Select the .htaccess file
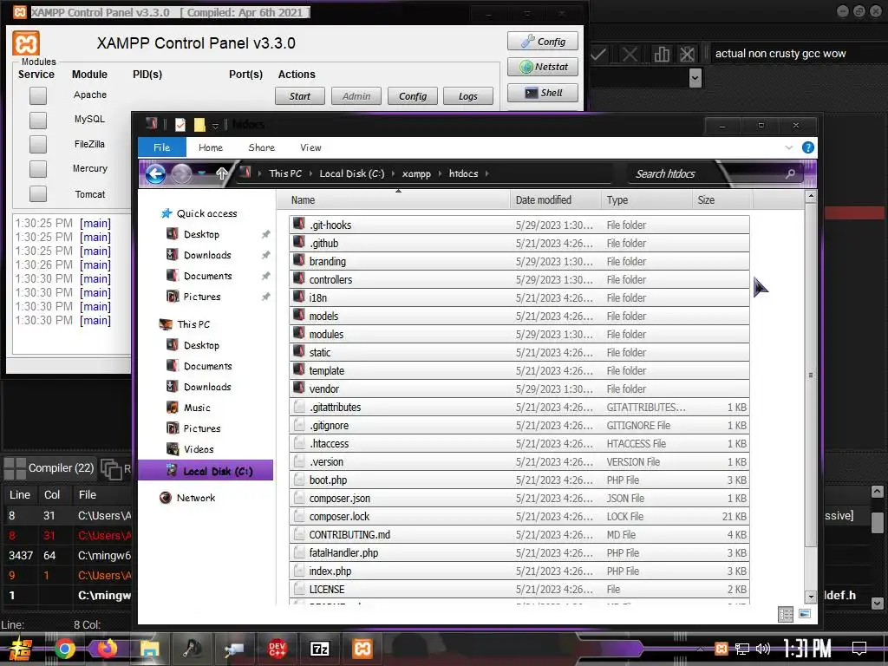The width and height of the screenshot is (888, 666). point(519,443)
